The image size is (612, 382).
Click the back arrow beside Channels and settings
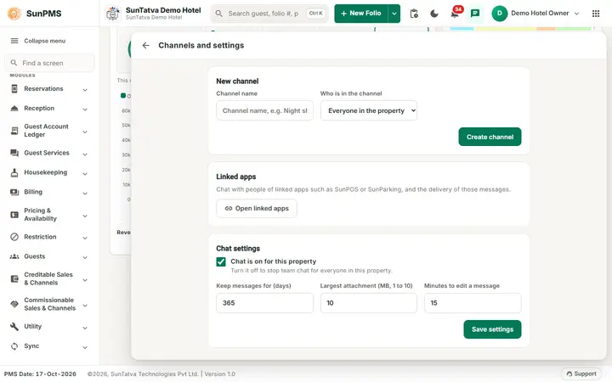(x=146, y=46)
